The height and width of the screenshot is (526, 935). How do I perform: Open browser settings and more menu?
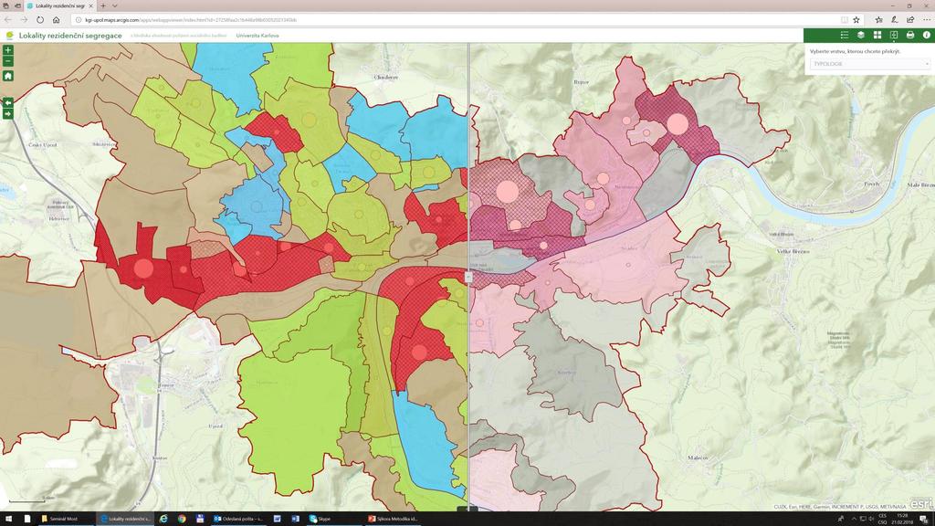click(x=927, y=20)
